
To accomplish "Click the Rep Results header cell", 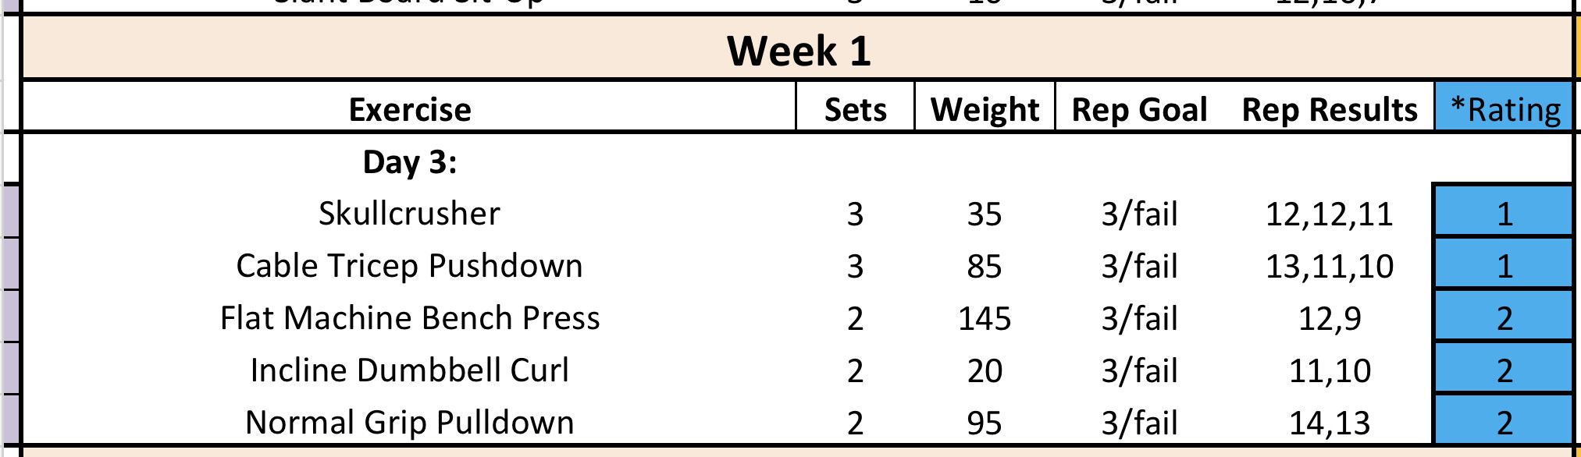I will click(x=1329, y=109).
